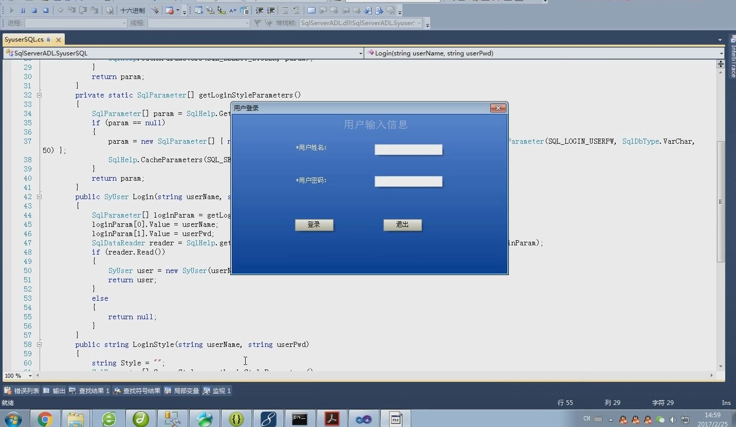Open the 进程 process dropdown

tap(76, 23)
